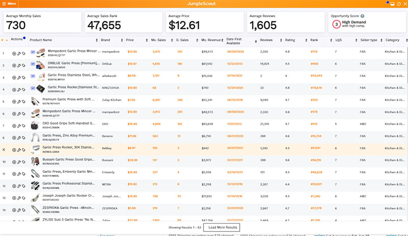This screenshot has height=236, width=408.
Task: Click plus icon for Beneno row 8
Action: pos(14,138)
